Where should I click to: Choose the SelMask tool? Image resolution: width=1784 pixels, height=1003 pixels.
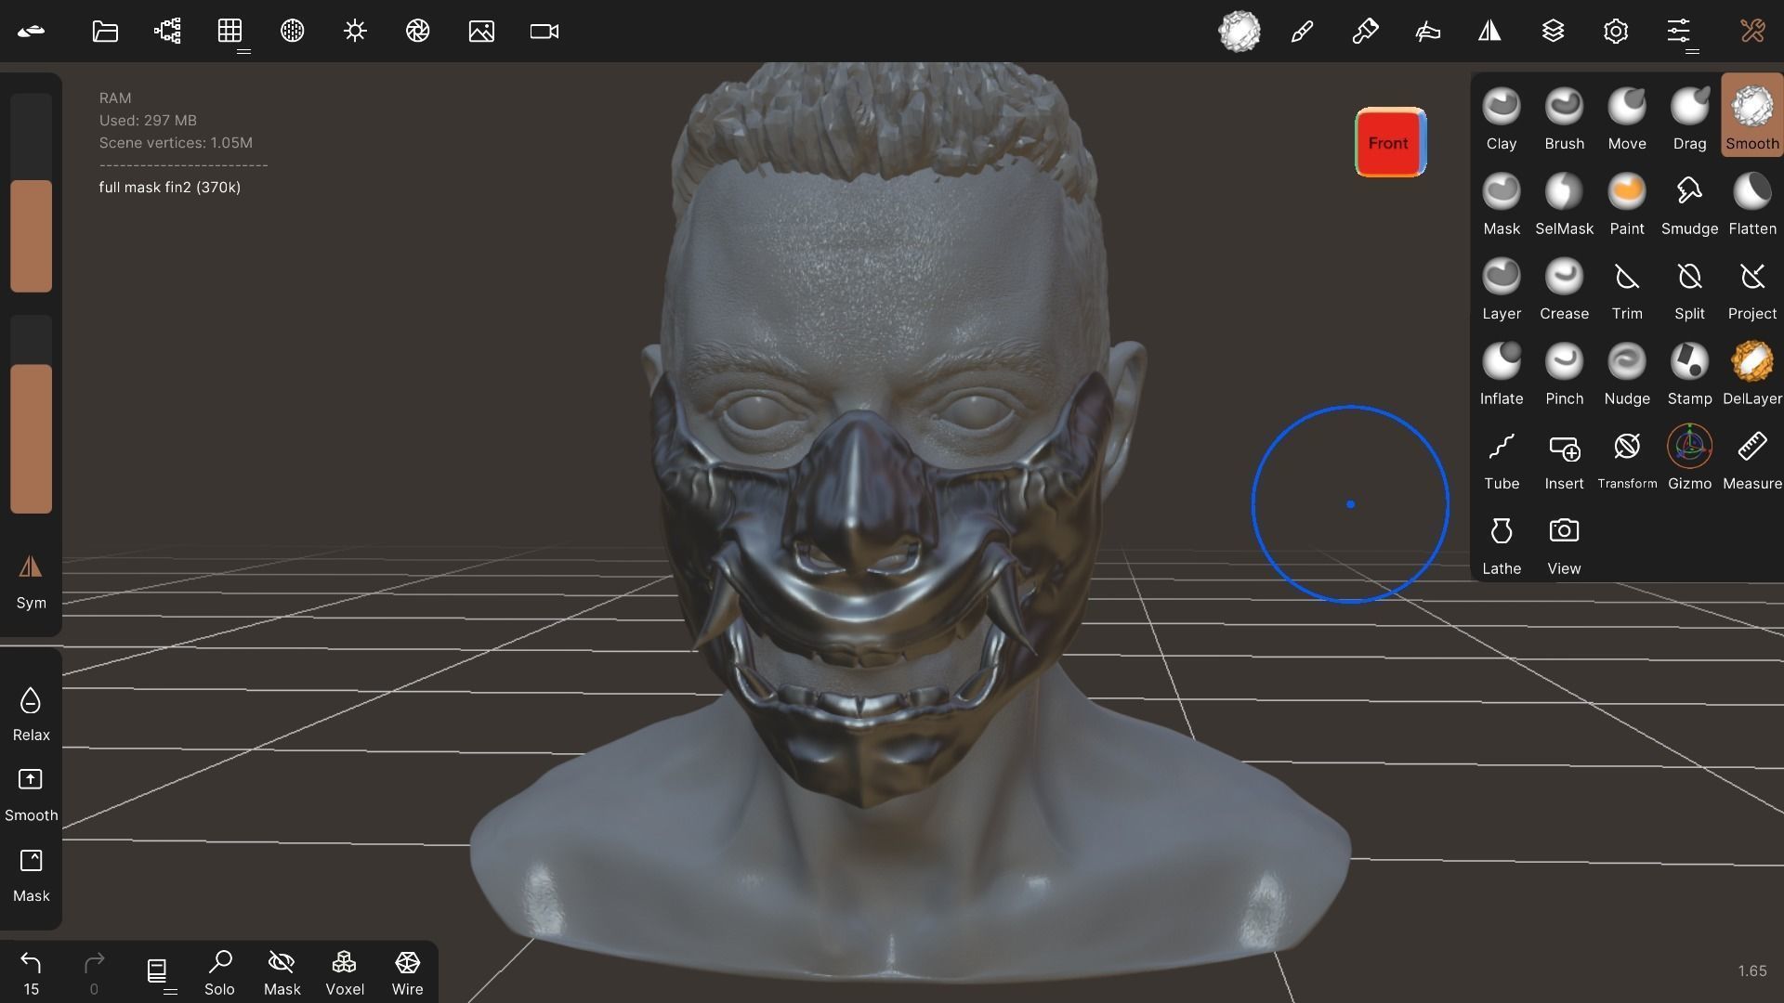(1564, 202)
